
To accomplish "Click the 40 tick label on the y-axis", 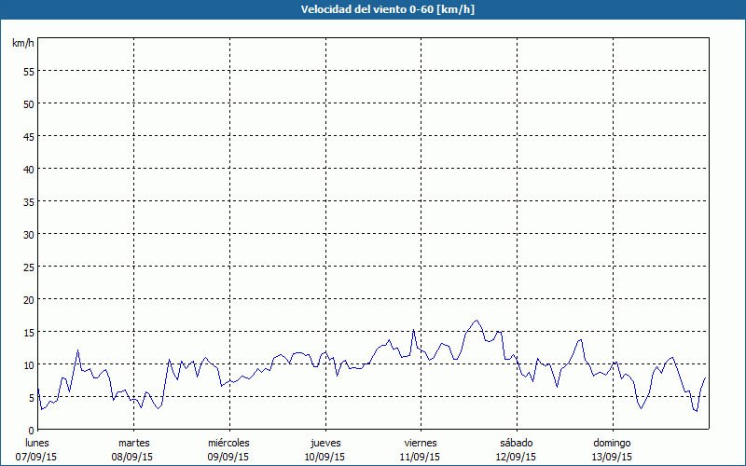I will pos(28,169).
